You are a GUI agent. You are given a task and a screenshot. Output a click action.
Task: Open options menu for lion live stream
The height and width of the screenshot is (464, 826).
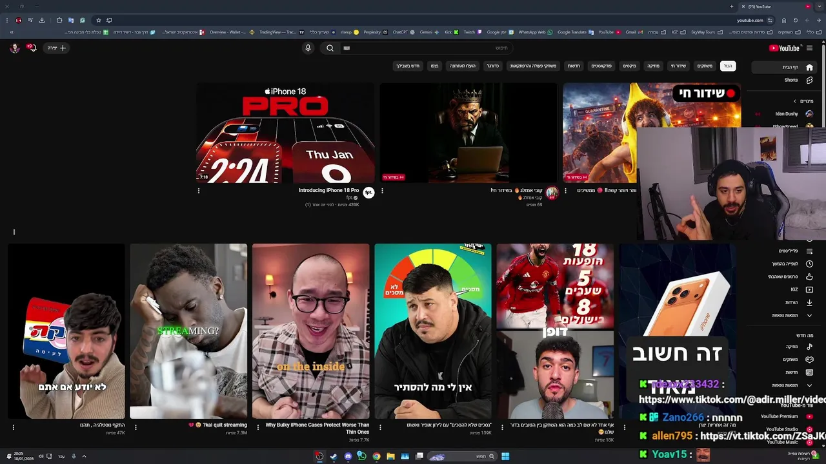pyautogui.click(x=382, y=191)
